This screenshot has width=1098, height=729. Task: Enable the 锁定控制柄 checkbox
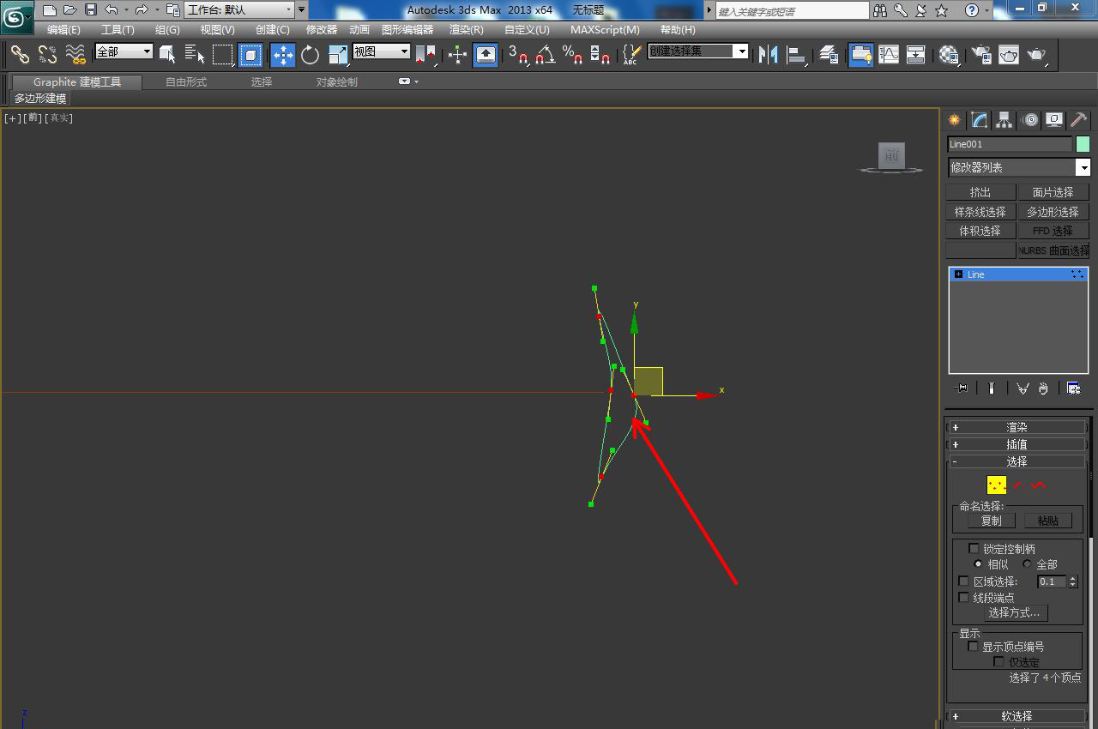974,549
